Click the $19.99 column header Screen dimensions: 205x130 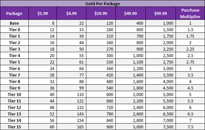tap(101, 14)
